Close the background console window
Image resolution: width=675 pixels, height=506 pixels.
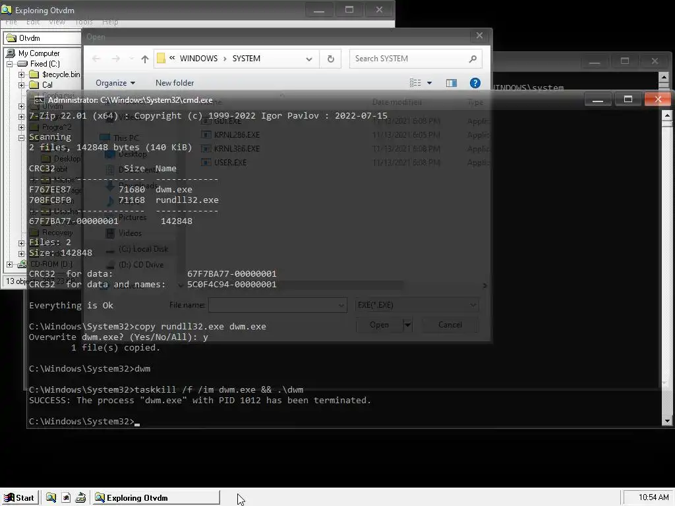655,61
